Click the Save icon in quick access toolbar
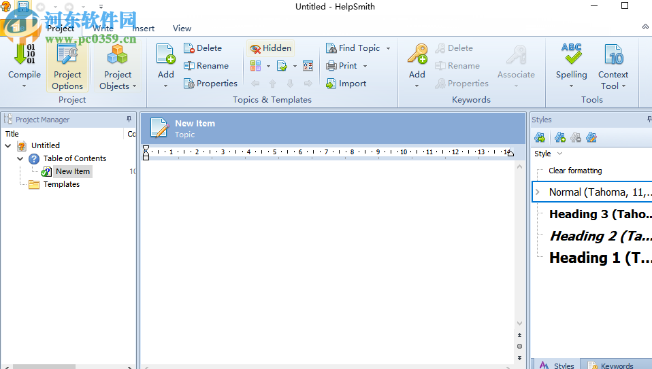Image resolution: width=652 pixels, height=369 pixels. [22, 7]
